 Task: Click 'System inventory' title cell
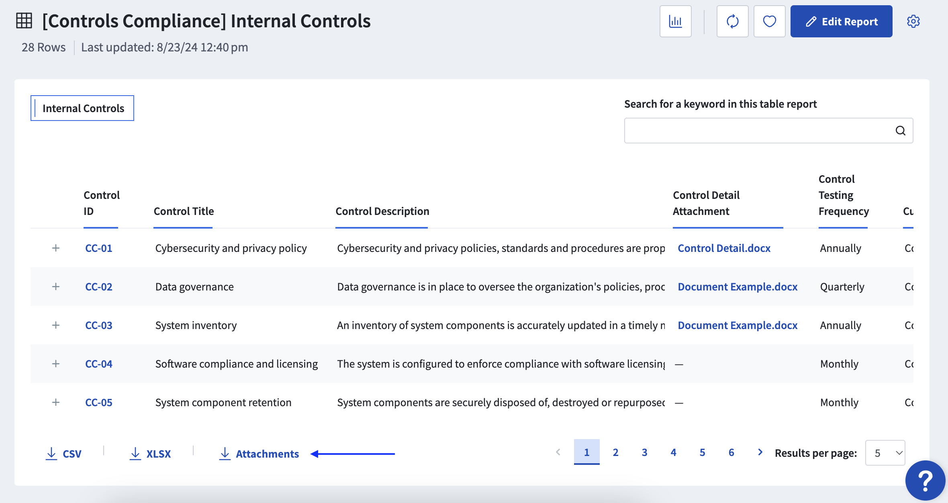tap(196, 325)
